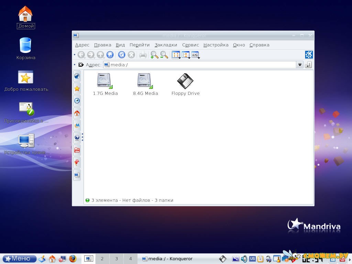This screenshot has width=352, height=264.
Task: Open the tree view mode dropdown
Action: coord(186,55)
